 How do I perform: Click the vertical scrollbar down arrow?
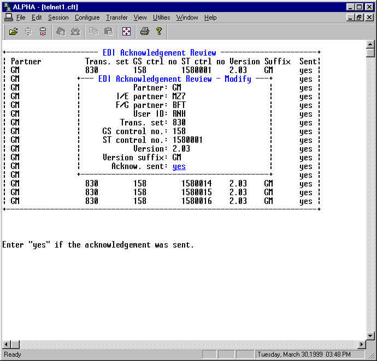tap(370, 335)
